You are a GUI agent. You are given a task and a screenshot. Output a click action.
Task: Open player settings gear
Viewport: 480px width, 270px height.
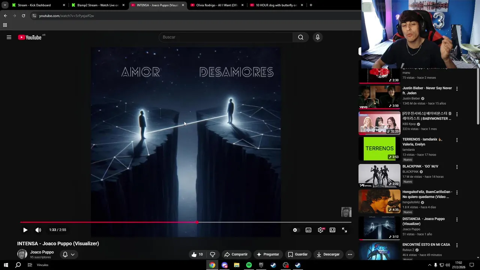(x=321, y=230)
